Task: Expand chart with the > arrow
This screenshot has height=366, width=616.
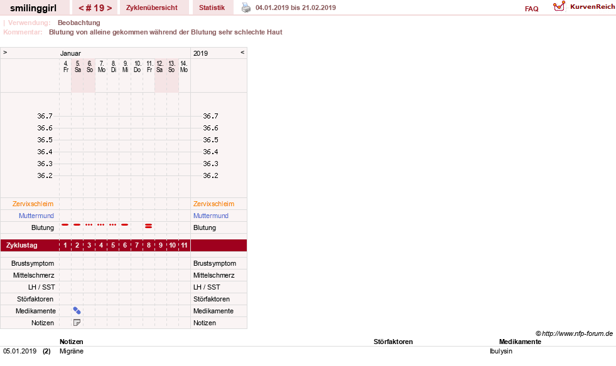Action: coord(5,52)
